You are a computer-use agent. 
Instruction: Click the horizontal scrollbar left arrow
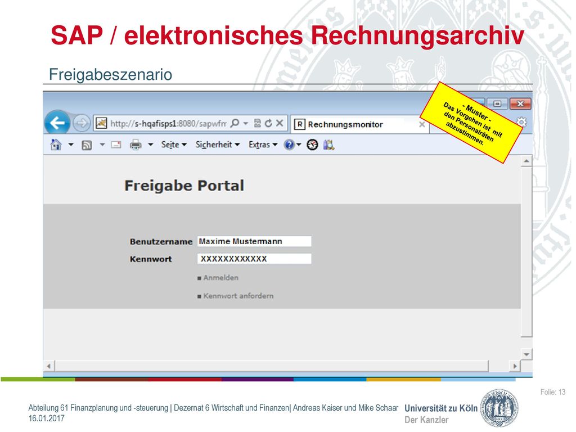[x=49, y=366]
